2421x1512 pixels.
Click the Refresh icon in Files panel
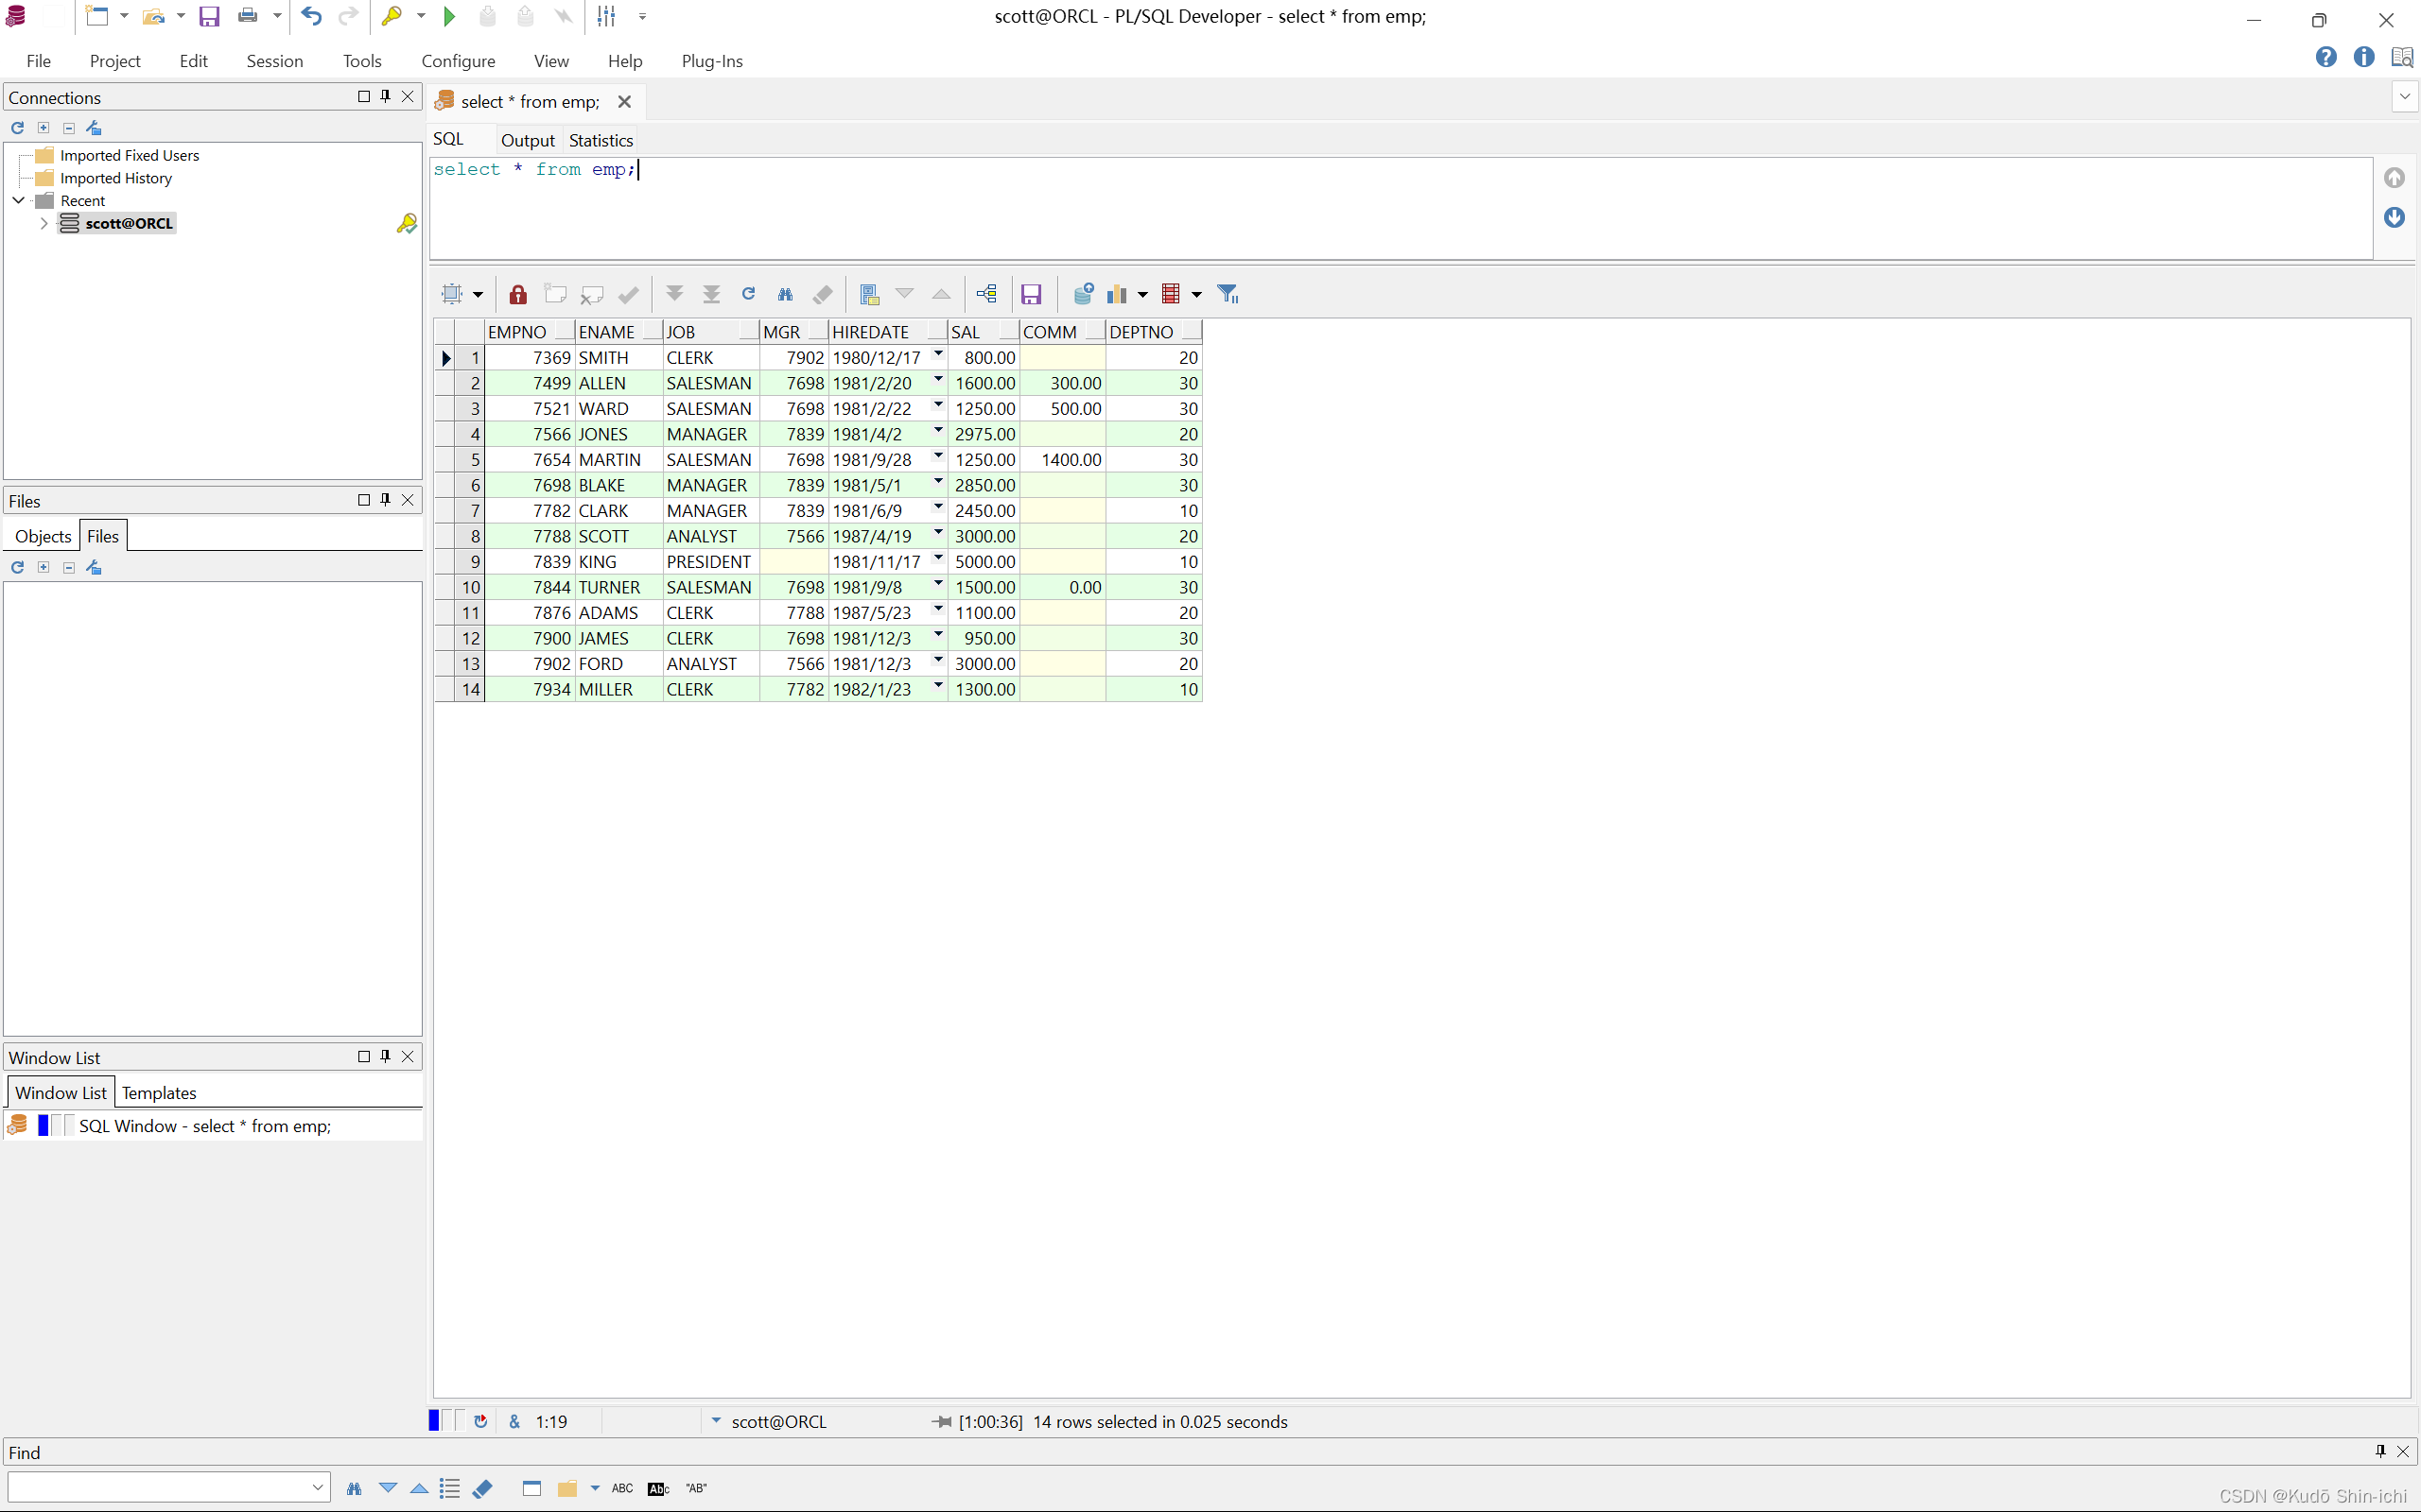(17, 568)
